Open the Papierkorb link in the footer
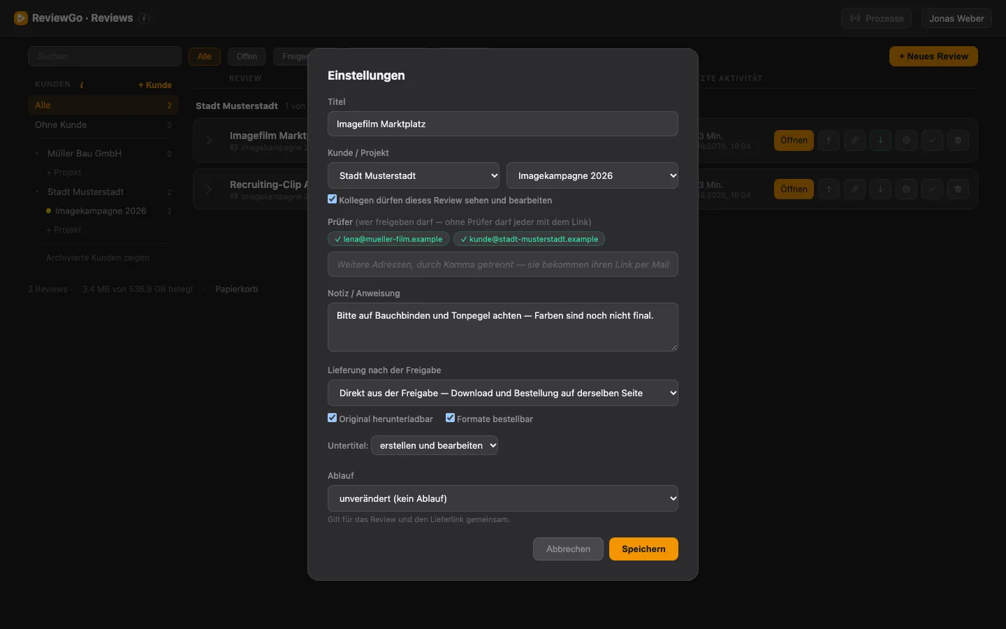Screen dimensions: 1006x629 click(237, 289)
